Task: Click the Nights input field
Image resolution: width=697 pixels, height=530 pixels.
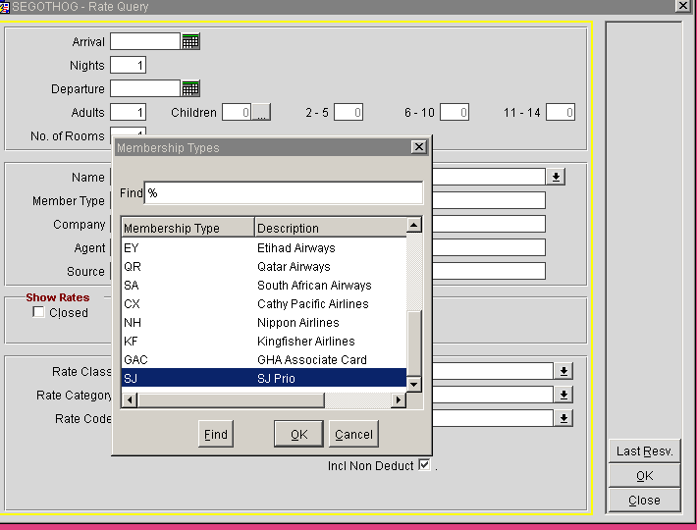Action: click(x=128, y=66)
